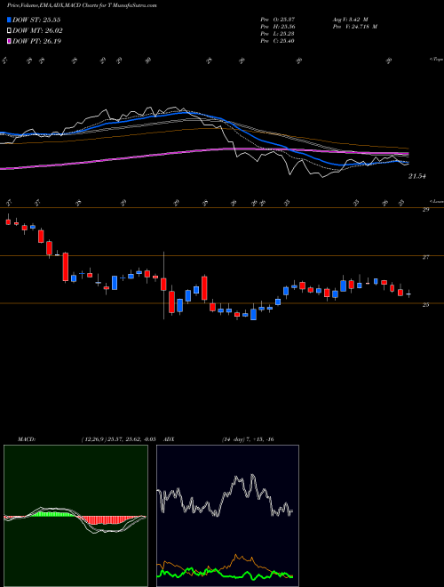444x587 pixels.
Task: Click the magenta DOW PT legend swatch
Action: point(9,41)
